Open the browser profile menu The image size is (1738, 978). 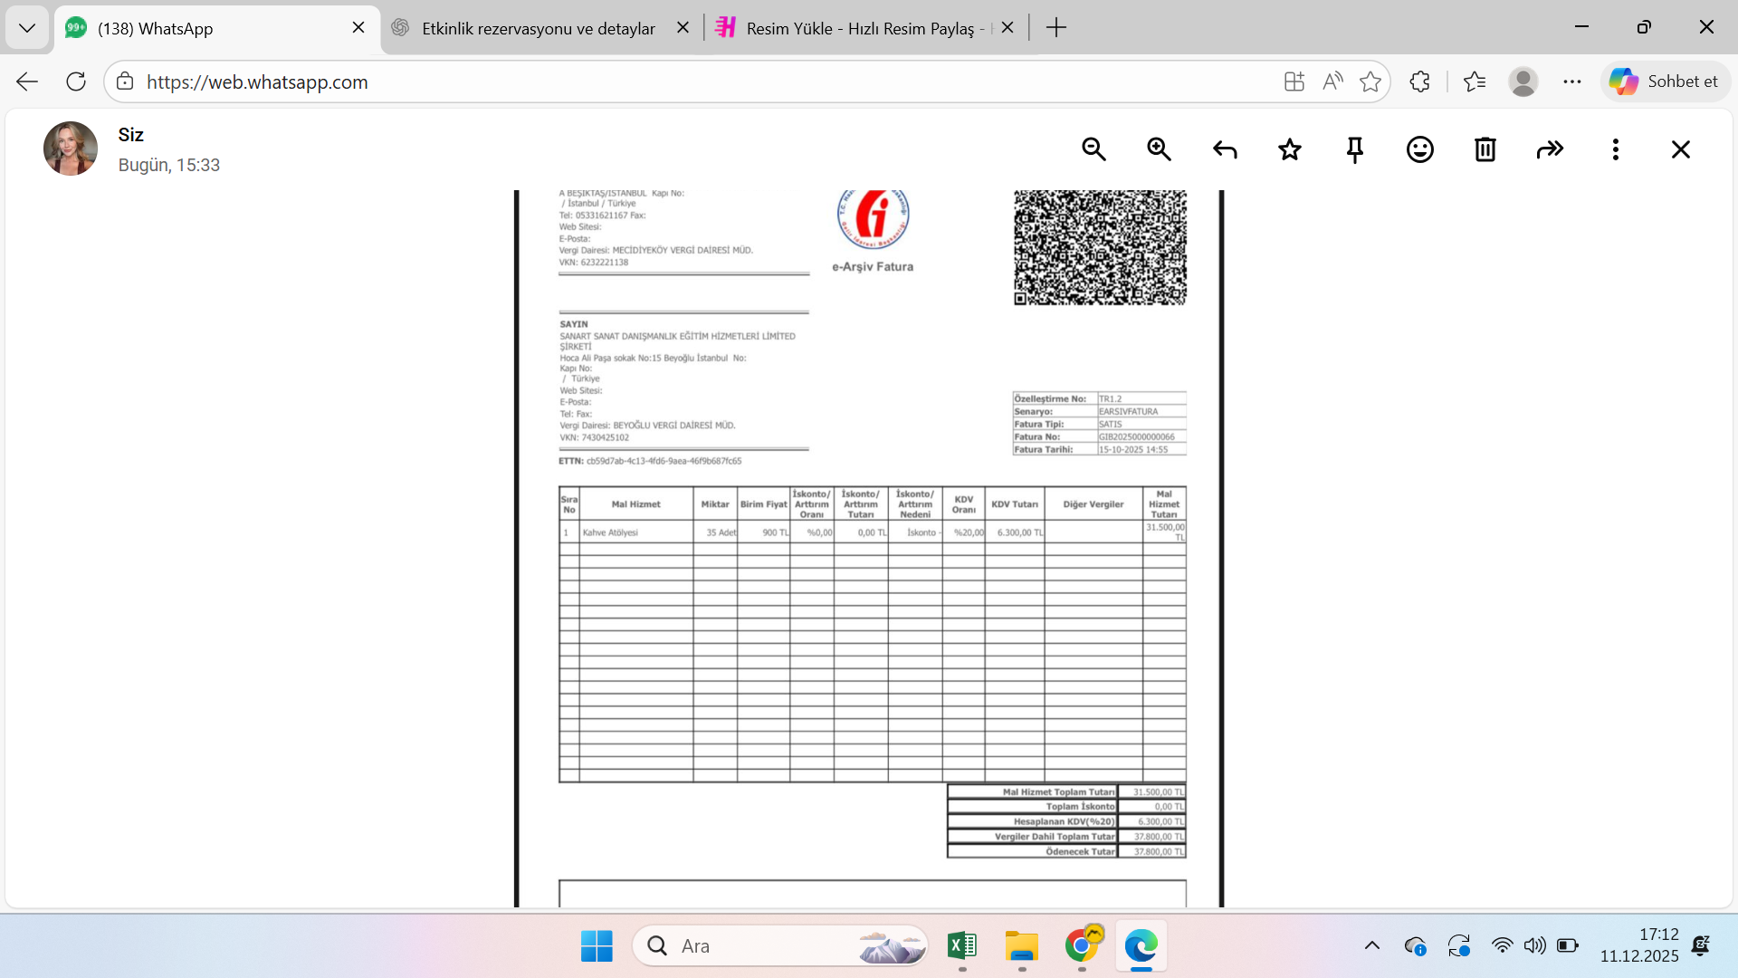1523,81
